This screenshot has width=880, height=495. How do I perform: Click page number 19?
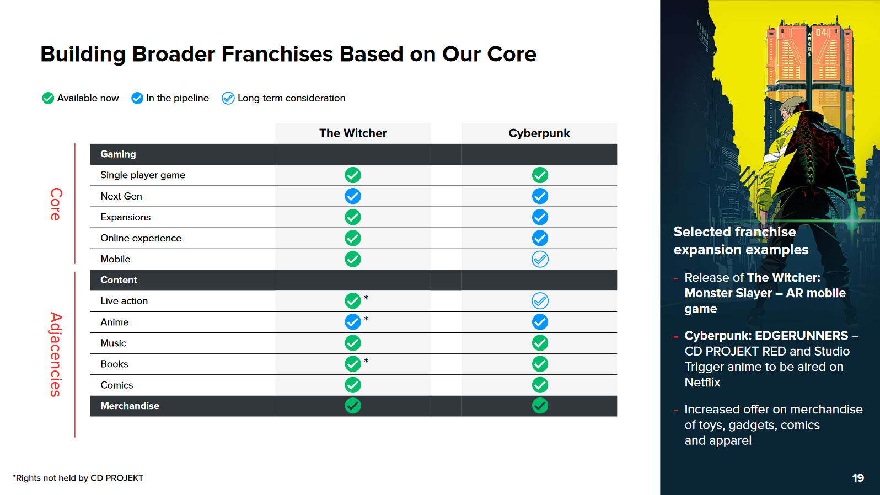point(858,478)
